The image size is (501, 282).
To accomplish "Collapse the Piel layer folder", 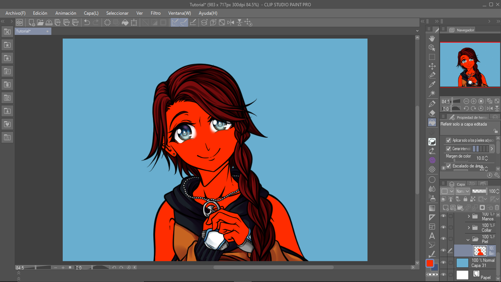I will click(x=468, y=239).
